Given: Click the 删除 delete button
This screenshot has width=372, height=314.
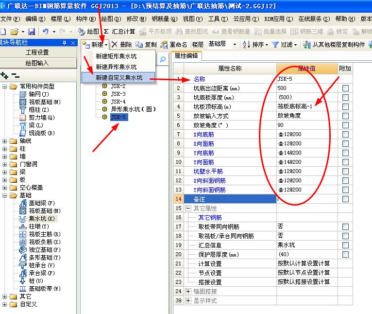Looking at the screenshot, I should click(x=122, y=44).
